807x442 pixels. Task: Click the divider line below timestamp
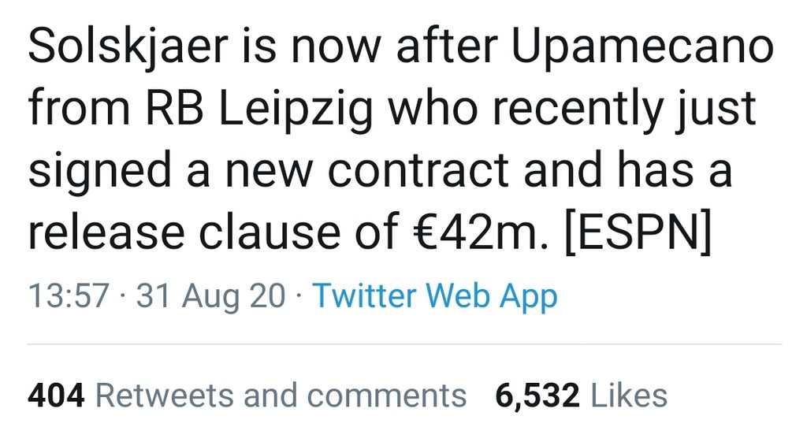pos(403,344)
